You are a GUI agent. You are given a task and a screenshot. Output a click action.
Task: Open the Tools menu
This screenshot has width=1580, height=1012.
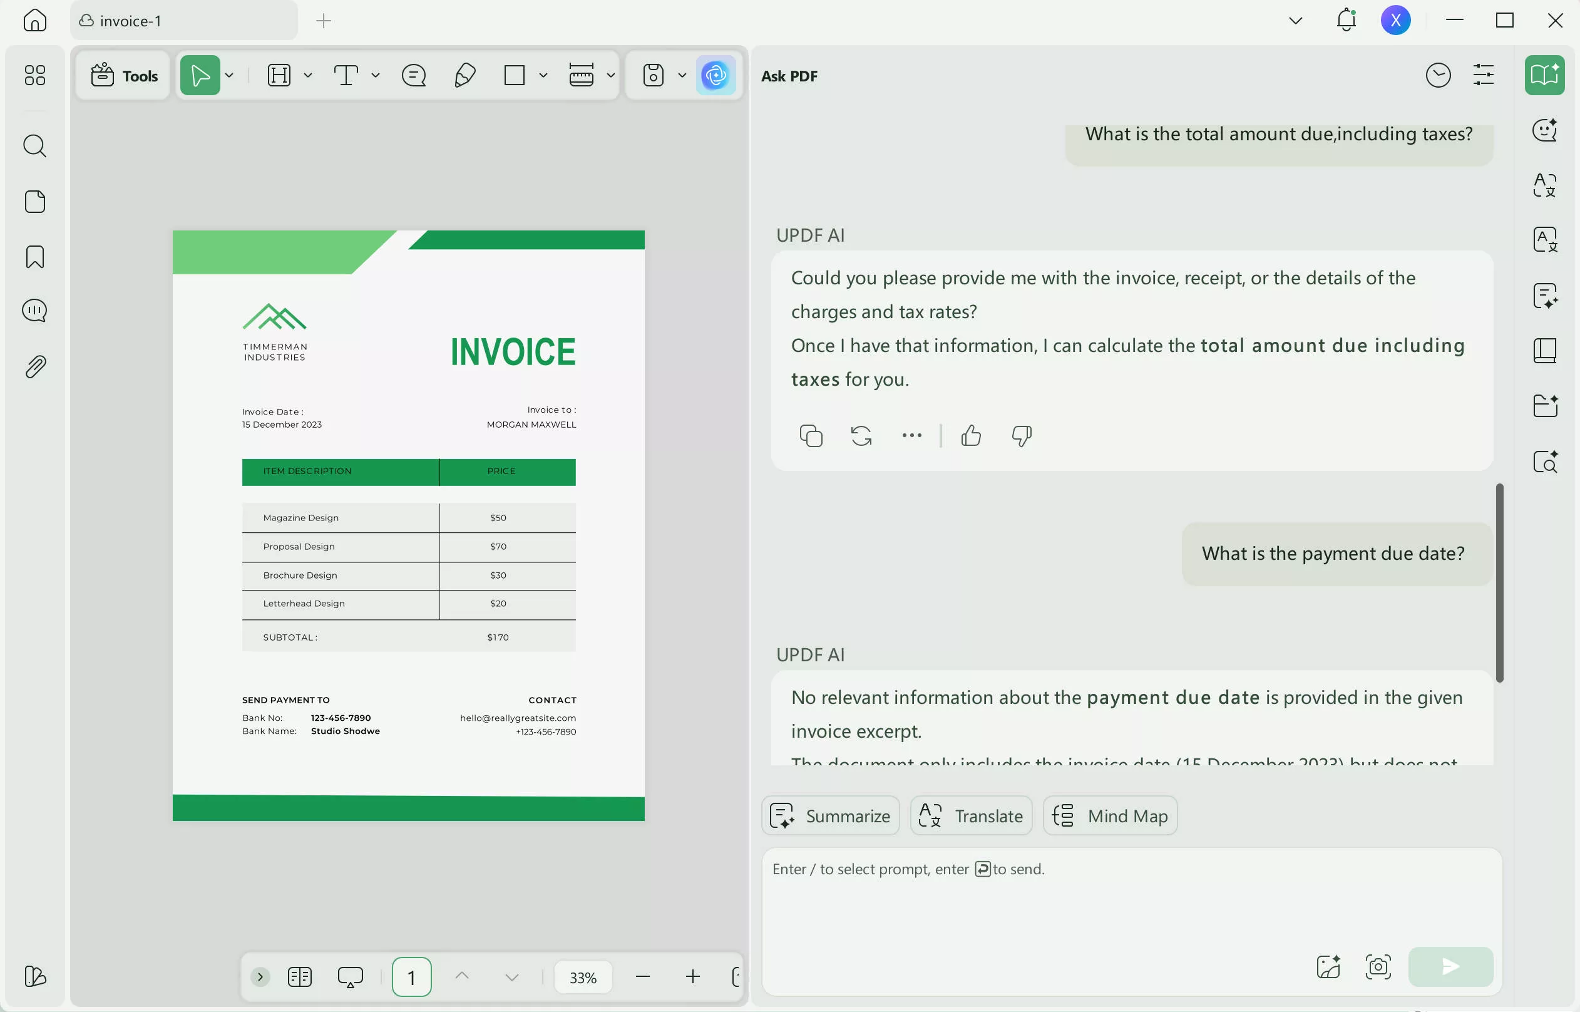pos(124,76)
